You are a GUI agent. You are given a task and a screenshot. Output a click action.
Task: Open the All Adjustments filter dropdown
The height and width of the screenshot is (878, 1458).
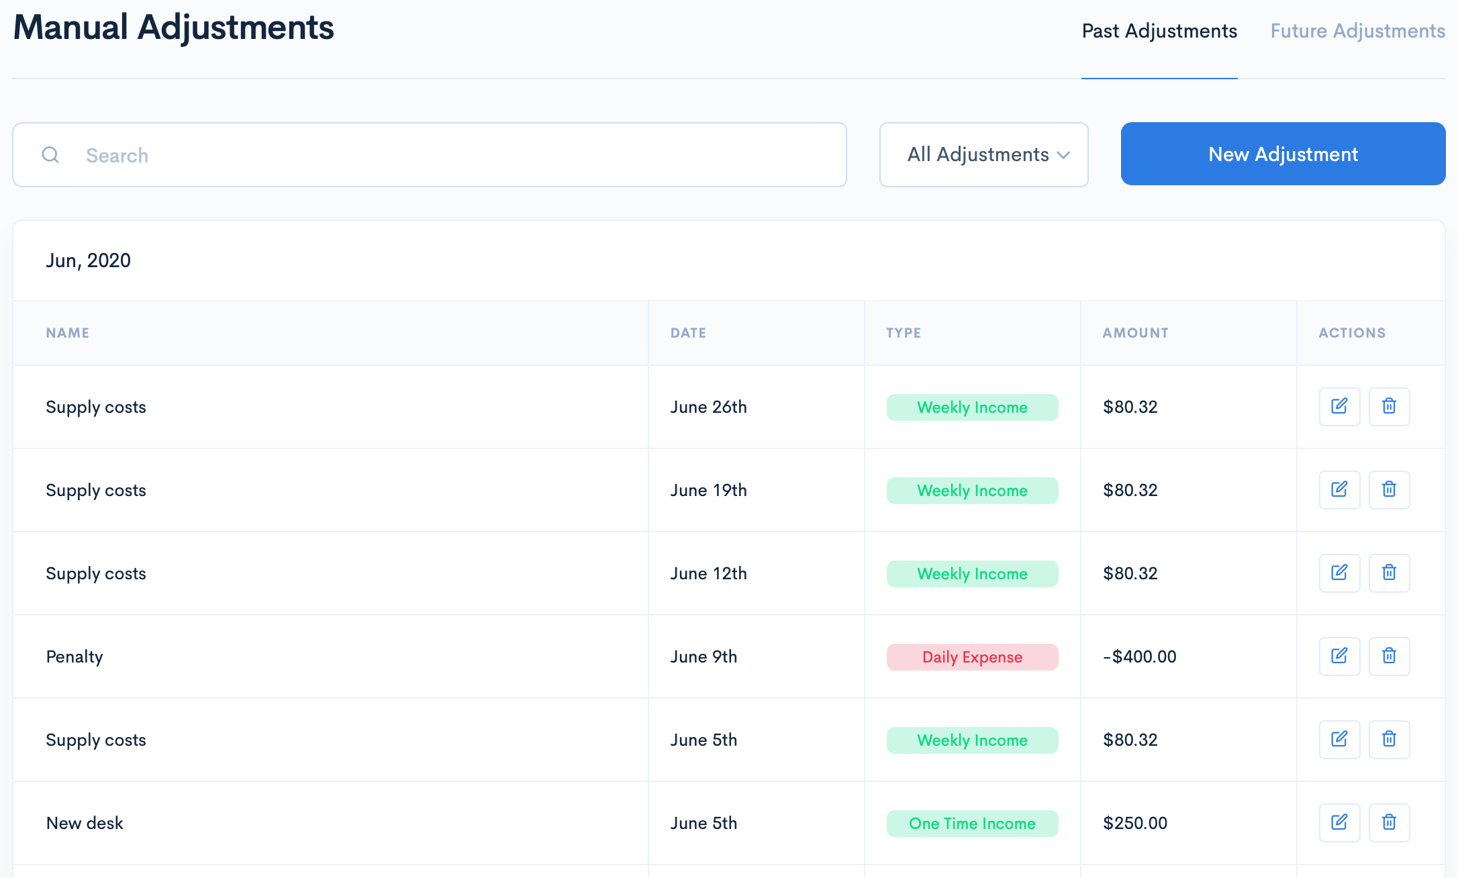(983, 154)
